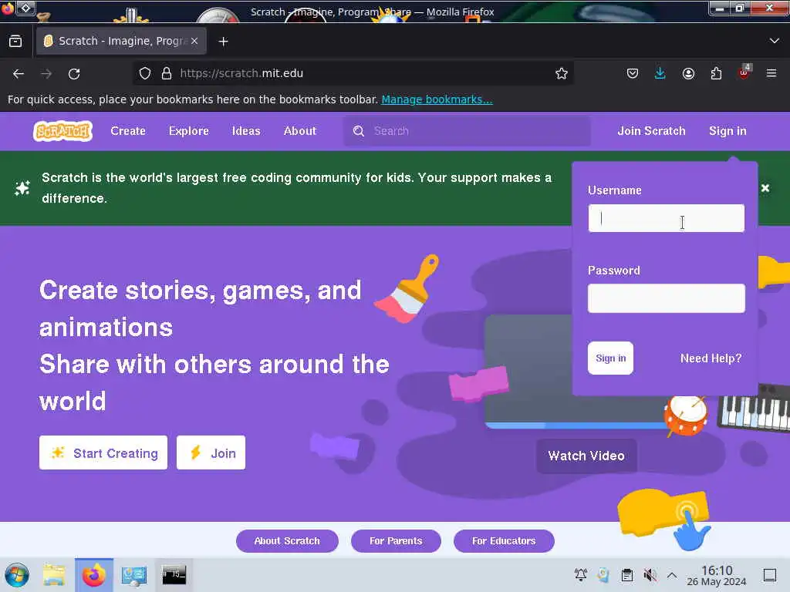Click the Scratch search field
This screenshot has width=790, height=592.
pos(467,131)
